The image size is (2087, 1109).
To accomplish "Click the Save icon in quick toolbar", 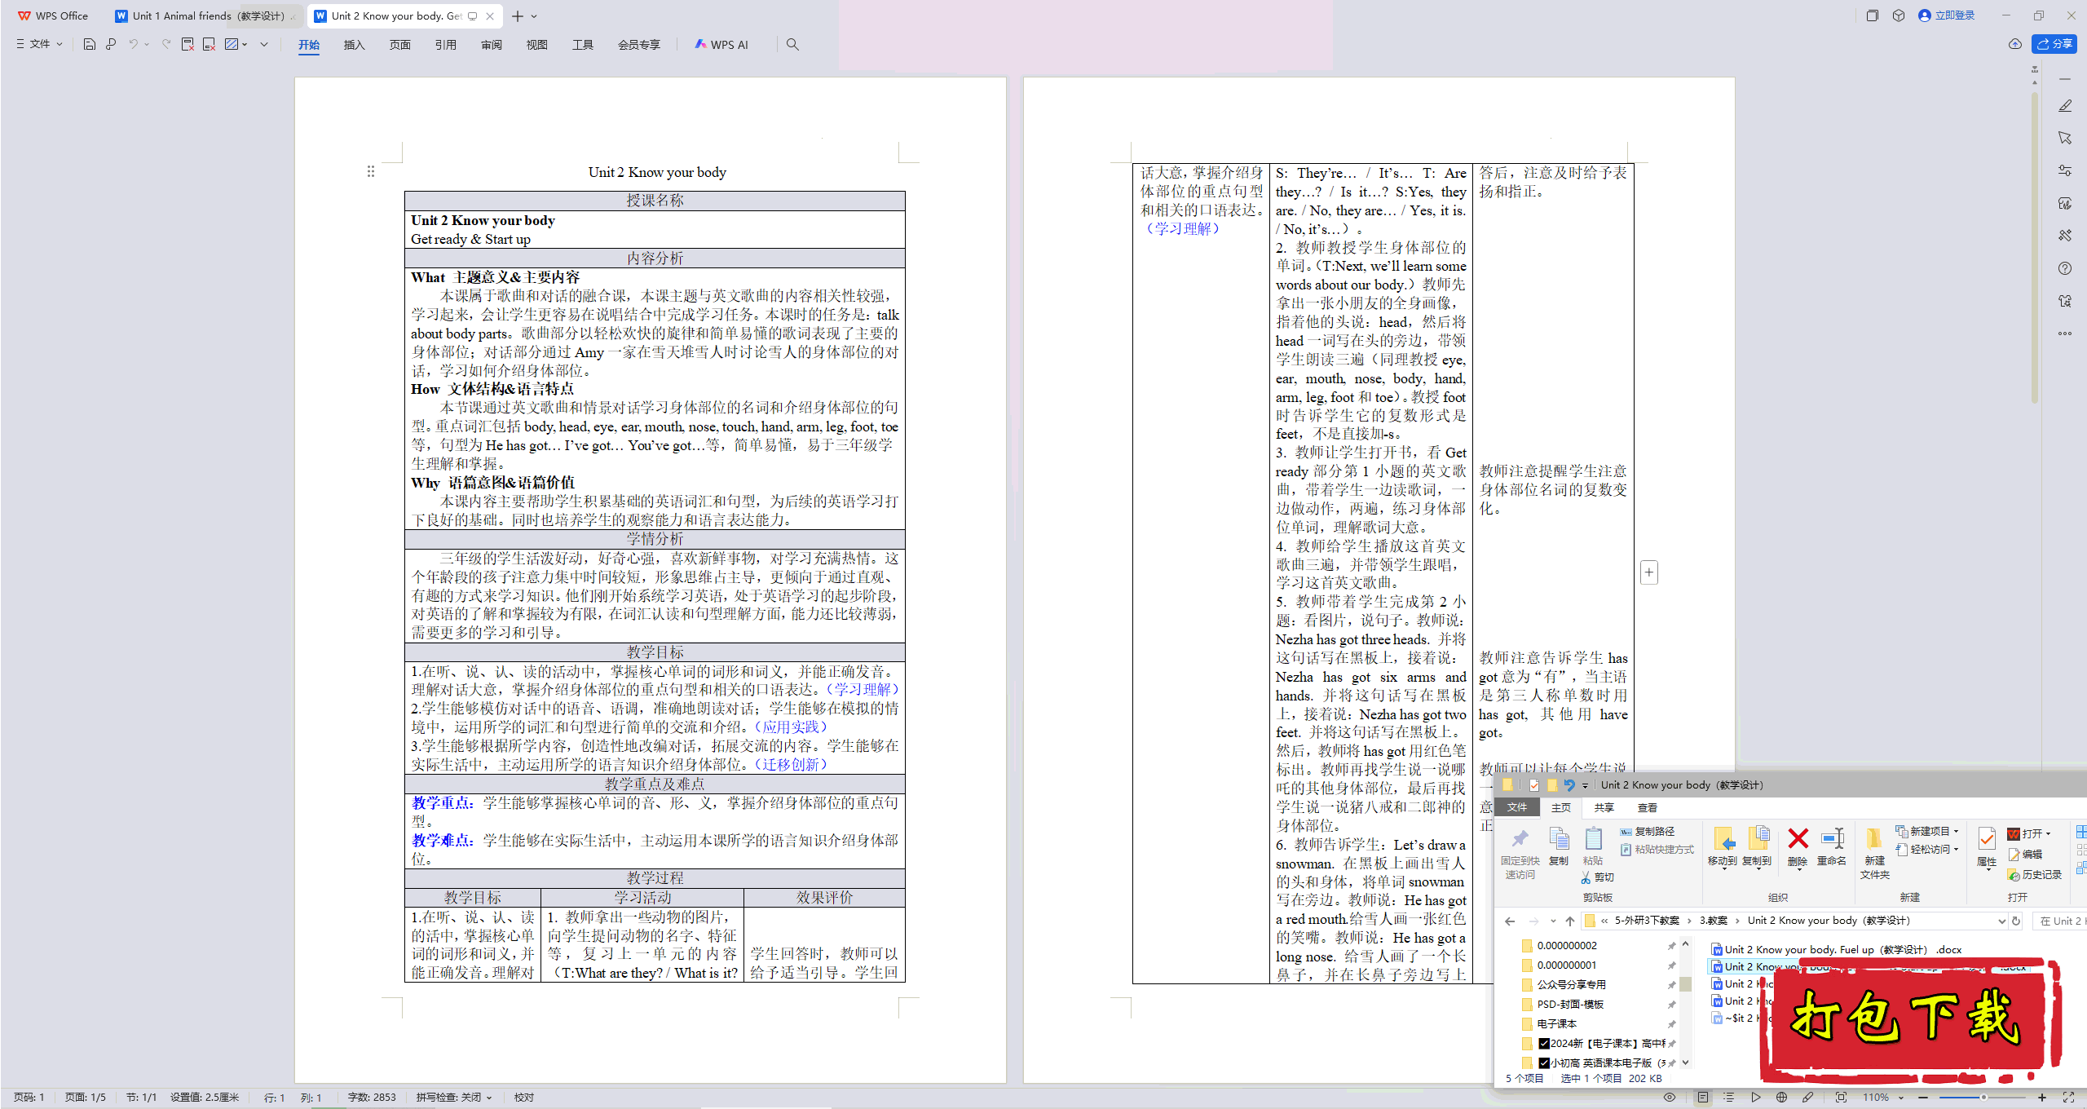I will tap(90, 45).
